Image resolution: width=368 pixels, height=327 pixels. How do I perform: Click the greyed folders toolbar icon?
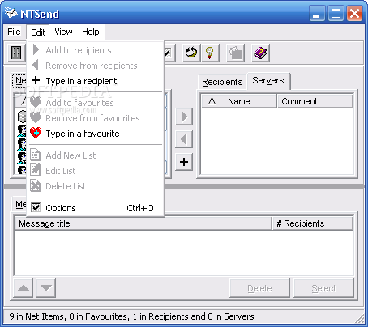[x=235, y=53]
